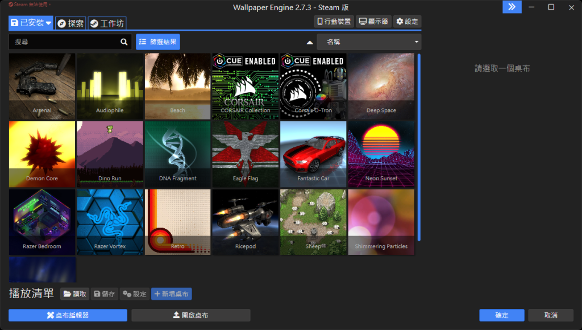The image size is (582, 330).
Task: Select the Retro wallpaper
Action: [x=178, y=222]
